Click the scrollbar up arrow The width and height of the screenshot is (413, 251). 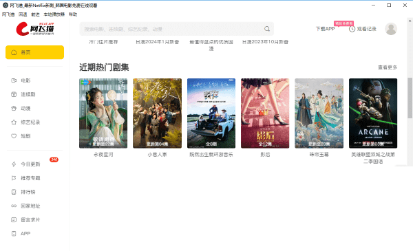410,20
